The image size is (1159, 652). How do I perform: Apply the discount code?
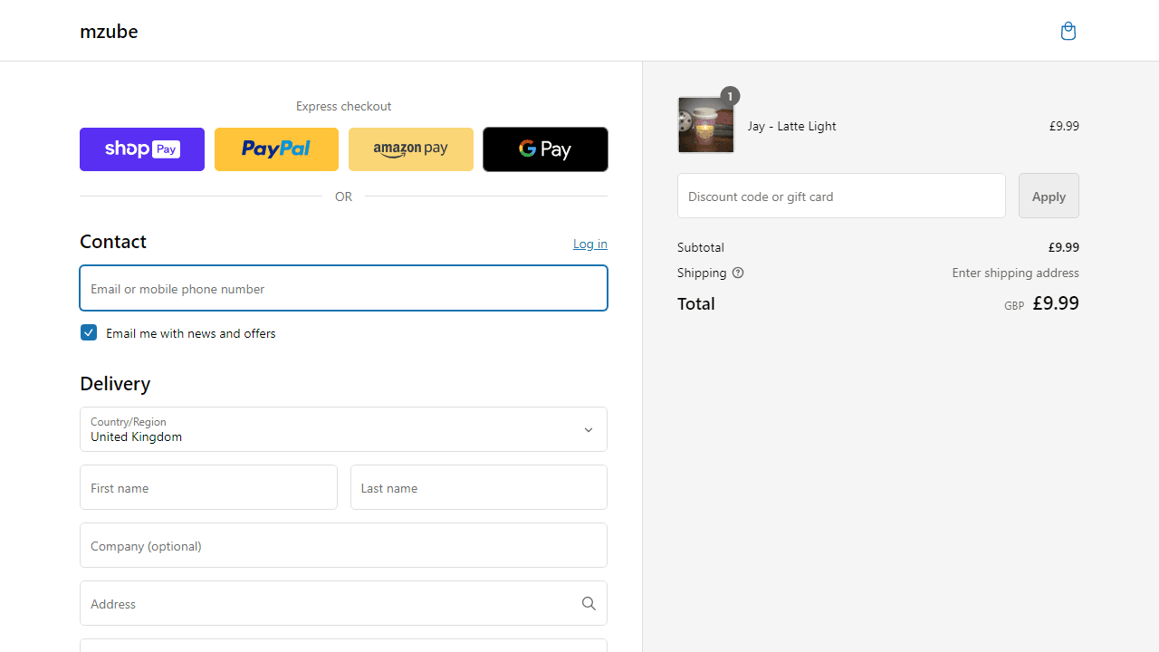click(1049, 196)
